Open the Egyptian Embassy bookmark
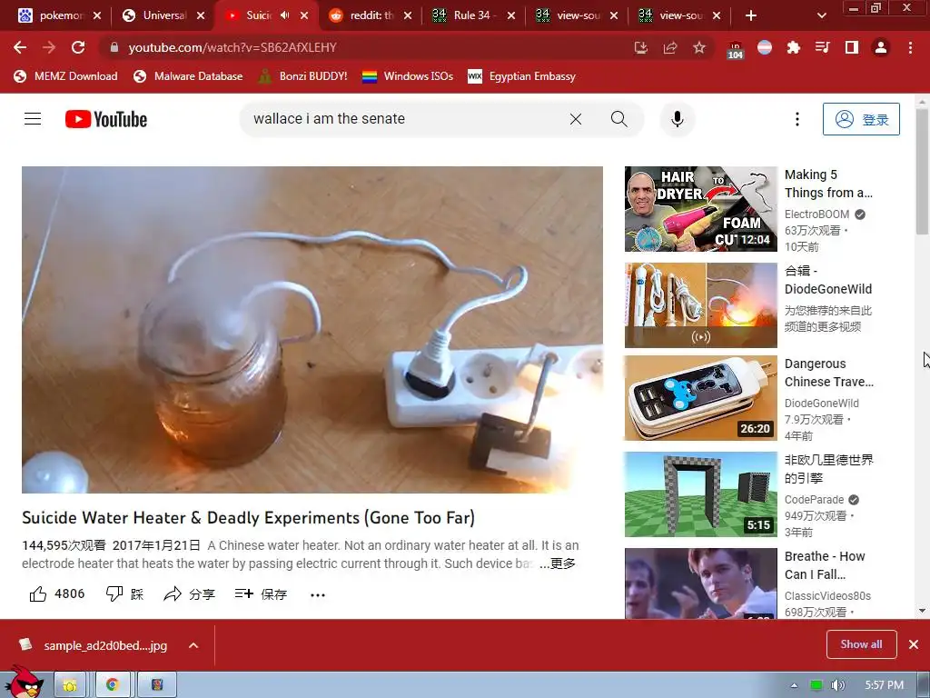930x698 pixels. click(522, 76)
